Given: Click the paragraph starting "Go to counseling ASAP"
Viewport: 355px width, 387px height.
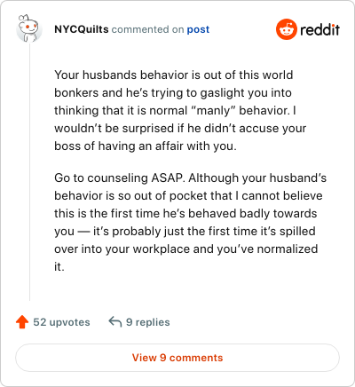Looking at the screenshot, I should (190, 222).
